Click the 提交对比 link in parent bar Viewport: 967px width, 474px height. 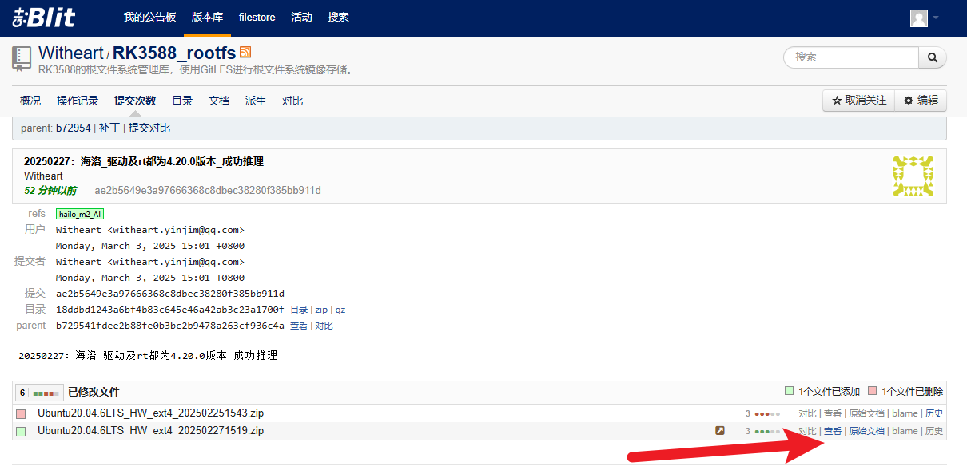(149, 128)
